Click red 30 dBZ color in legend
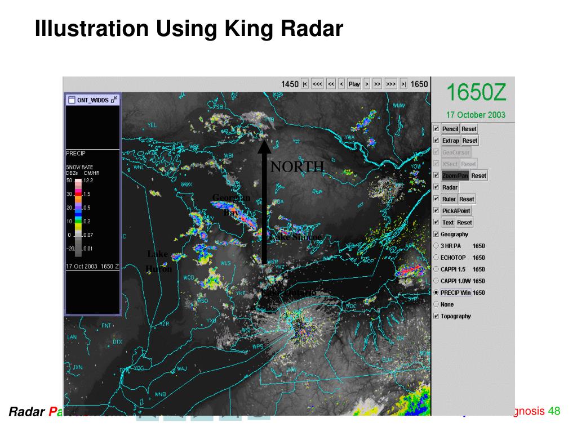 tap(78, 193)
